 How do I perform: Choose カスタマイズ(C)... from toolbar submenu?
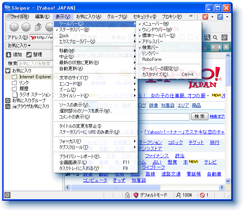169,75
